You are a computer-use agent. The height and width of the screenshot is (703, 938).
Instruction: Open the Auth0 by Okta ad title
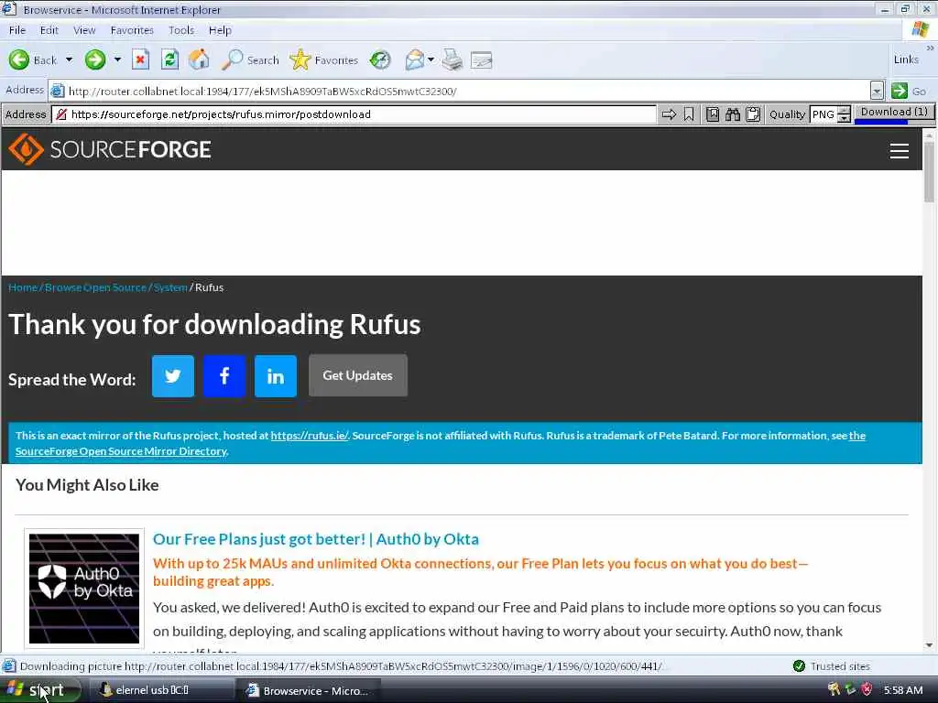click(x=316, y=539)
